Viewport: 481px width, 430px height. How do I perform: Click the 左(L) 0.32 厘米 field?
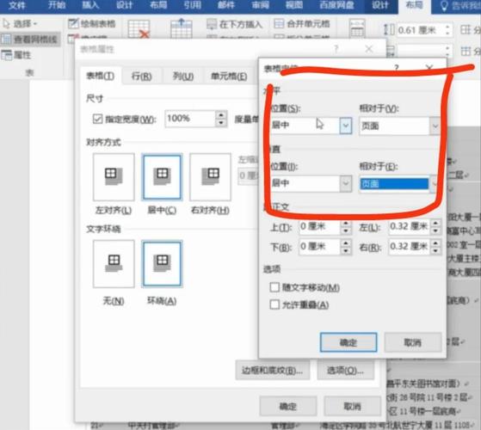click(x=409, y=227)
